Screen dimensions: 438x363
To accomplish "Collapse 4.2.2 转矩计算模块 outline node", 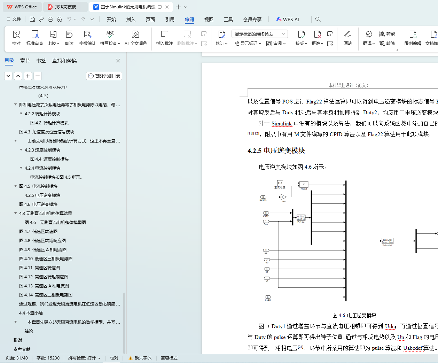I will (21, 114).
